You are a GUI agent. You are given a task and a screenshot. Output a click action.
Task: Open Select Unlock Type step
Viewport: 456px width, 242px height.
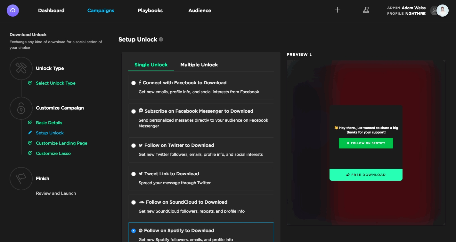tap(56, 83)
